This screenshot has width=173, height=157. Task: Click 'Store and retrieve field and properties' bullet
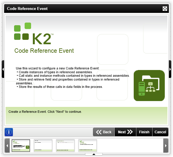(68, 81)
